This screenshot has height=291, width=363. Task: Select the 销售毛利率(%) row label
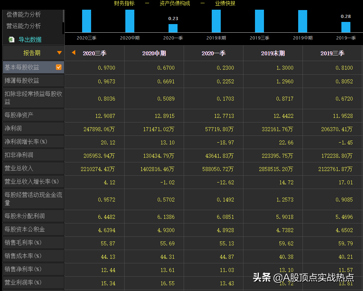(33, 243)
